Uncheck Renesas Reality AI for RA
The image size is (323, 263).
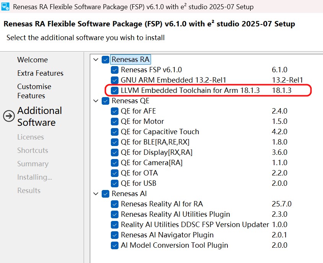point(115,204)
